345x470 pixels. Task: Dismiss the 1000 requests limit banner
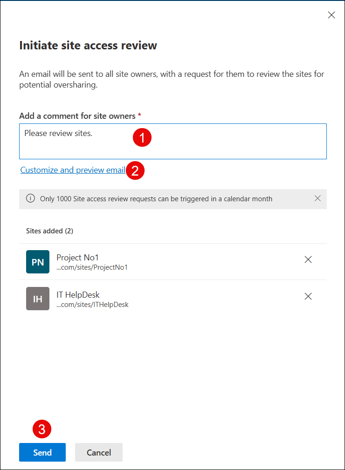pyautogui.click(x=317, y=198)
